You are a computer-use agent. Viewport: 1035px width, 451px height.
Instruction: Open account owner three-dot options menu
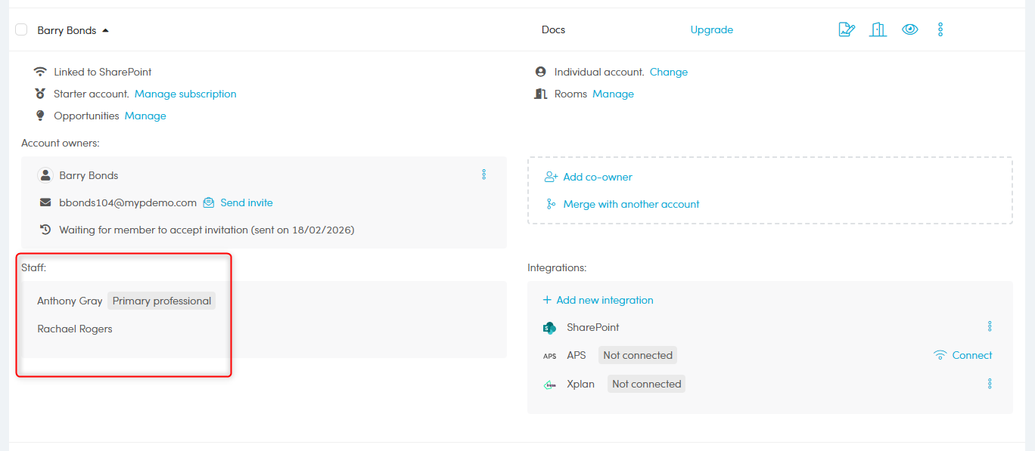click(x=484, y=175)
